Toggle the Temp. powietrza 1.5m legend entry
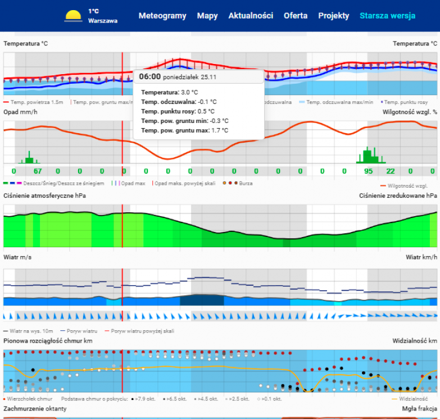 click(33, 102)
